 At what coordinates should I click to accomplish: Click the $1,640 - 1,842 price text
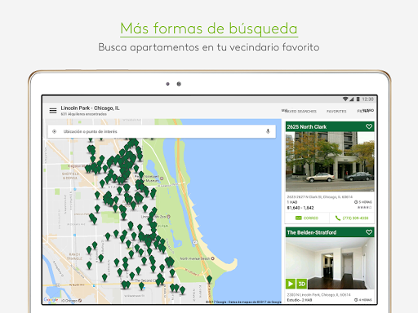(x=300, y=208)
